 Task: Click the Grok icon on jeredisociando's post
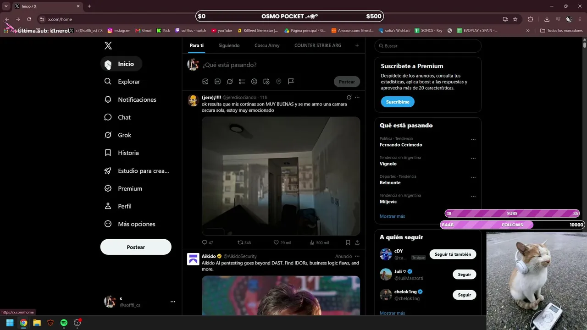point(349,97)
